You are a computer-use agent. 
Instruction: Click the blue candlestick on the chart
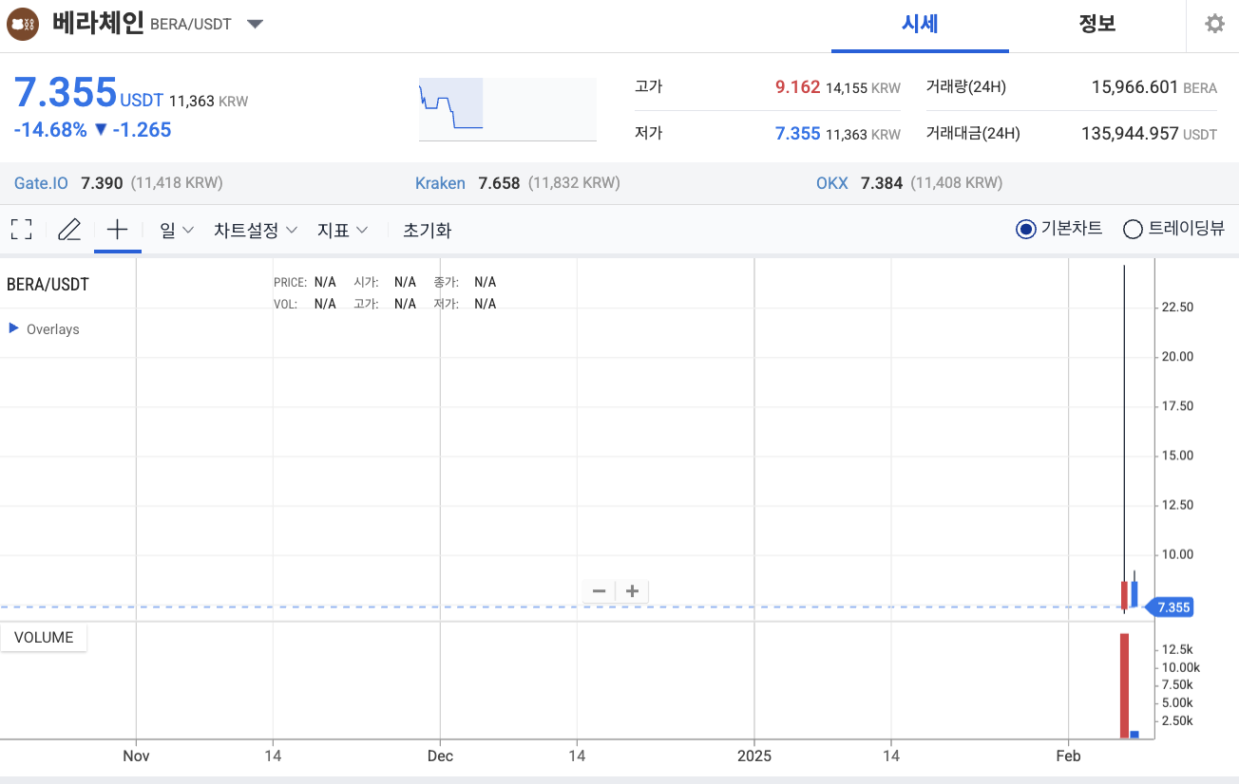[x=1134, y=594]
